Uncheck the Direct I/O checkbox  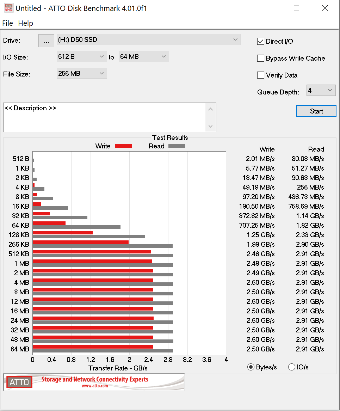[x=261, y=41]
